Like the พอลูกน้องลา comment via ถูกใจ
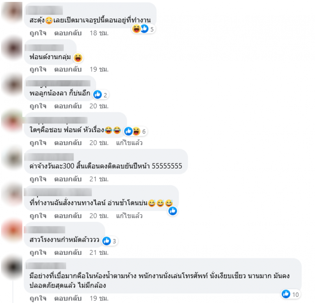The height and width of the screenshot is (303, 315). click(x=38, y=106)
